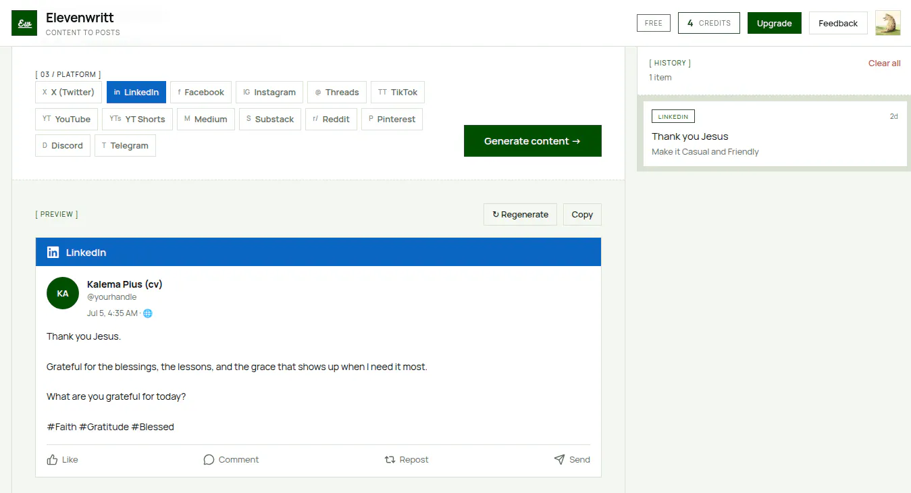This screenshot has height=493, width=911.
Task: Click the [ HISTORY ] heading
Action: click(670, 63)
